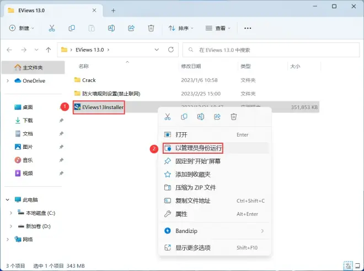Choose 以管理员身份运行 from context menu
Viewport: 364px width, 271px height.
(x=215, y=148)
